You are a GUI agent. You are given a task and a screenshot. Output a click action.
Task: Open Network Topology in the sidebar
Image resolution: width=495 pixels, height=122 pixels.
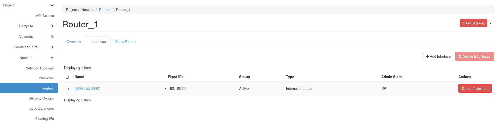pyautogui.click(x=40, y=68)
